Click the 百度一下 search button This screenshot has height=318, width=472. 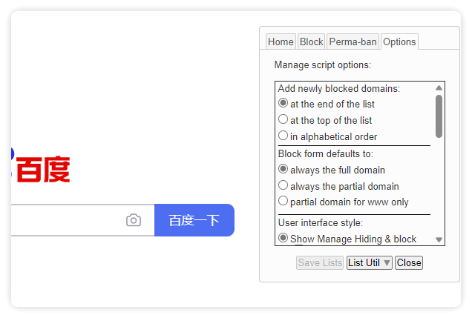pyautogui.click(x=194, y=220)
